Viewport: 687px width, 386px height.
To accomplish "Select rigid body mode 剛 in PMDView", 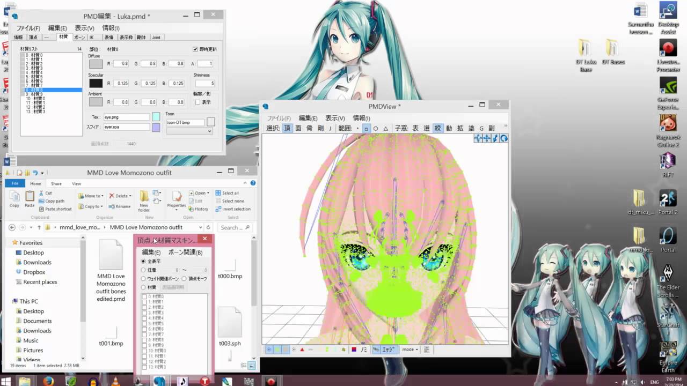I will click(x=320, y=129).
